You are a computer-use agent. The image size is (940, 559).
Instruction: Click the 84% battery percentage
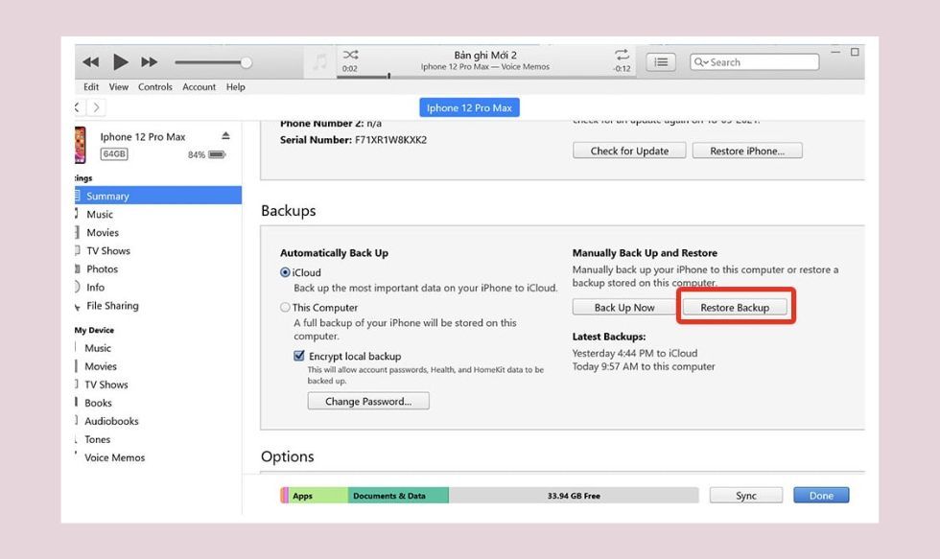(x=197, y=154)
